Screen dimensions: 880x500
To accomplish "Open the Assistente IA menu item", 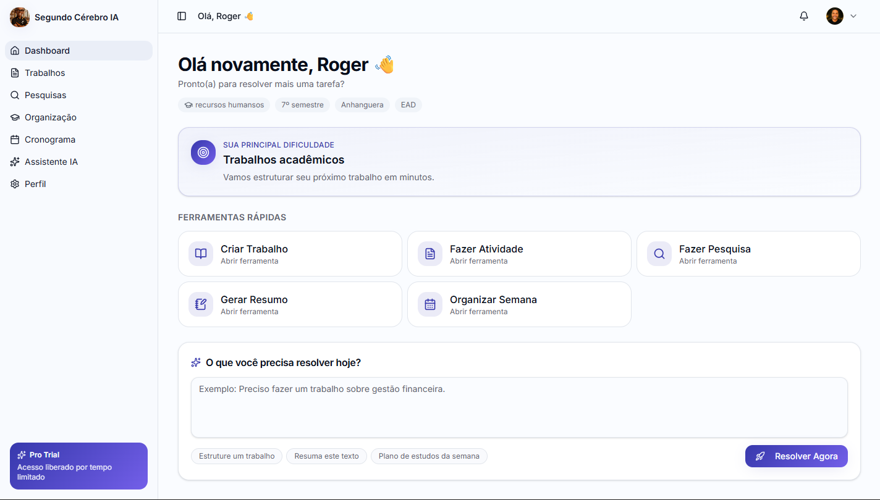I will [x=78, y=162].
